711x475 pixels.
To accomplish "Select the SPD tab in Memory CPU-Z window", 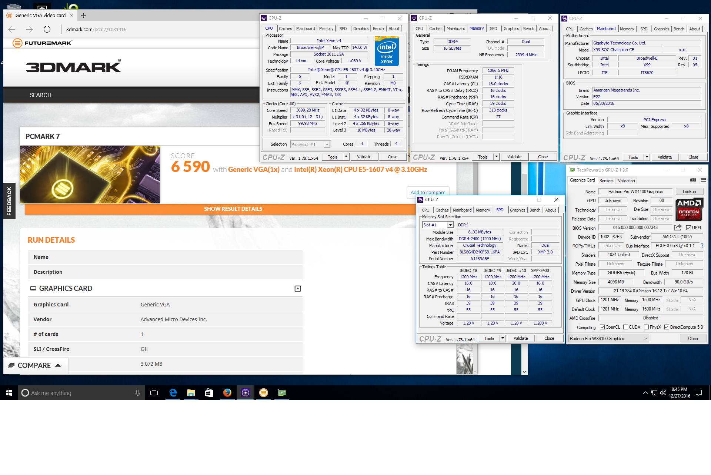I will pyautogui.click(x=493, y=29).
